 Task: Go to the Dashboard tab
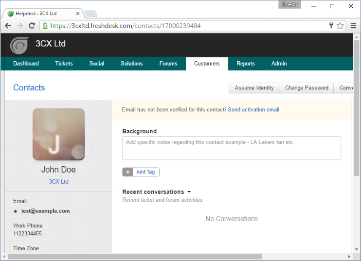coord(26,64)
